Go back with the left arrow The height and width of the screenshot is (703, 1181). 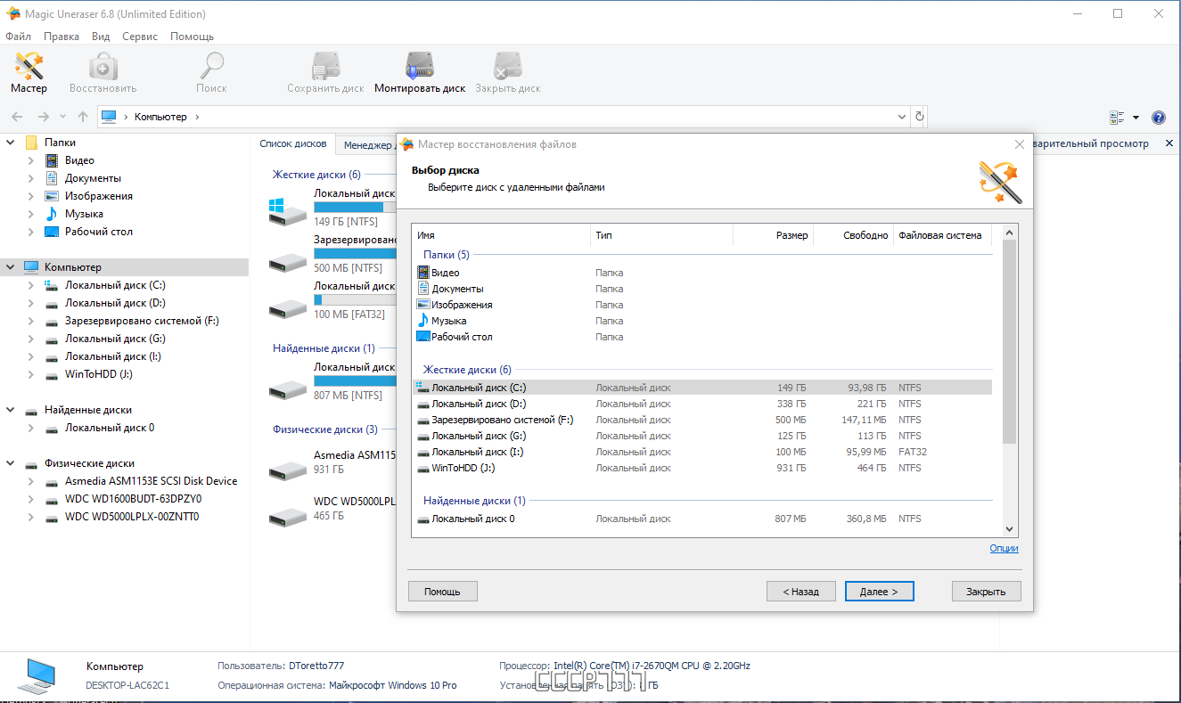(x=17, y=117)
